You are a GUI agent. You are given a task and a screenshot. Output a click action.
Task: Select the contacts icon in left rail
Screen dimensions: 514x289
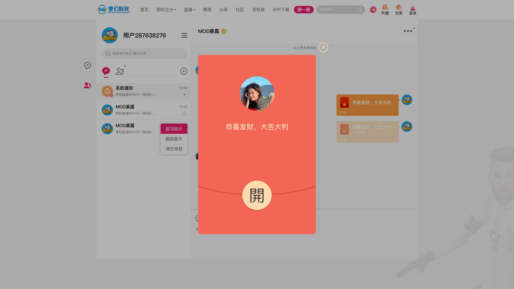(x=88, y=85)
